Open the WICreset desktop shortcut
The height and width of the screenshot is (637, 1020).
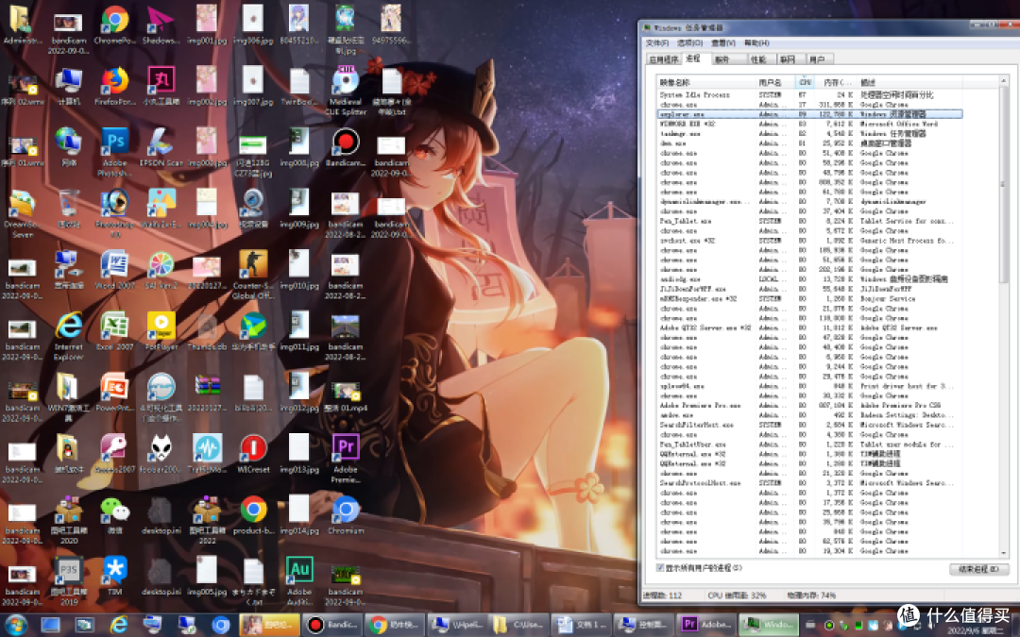pos(253,454)
